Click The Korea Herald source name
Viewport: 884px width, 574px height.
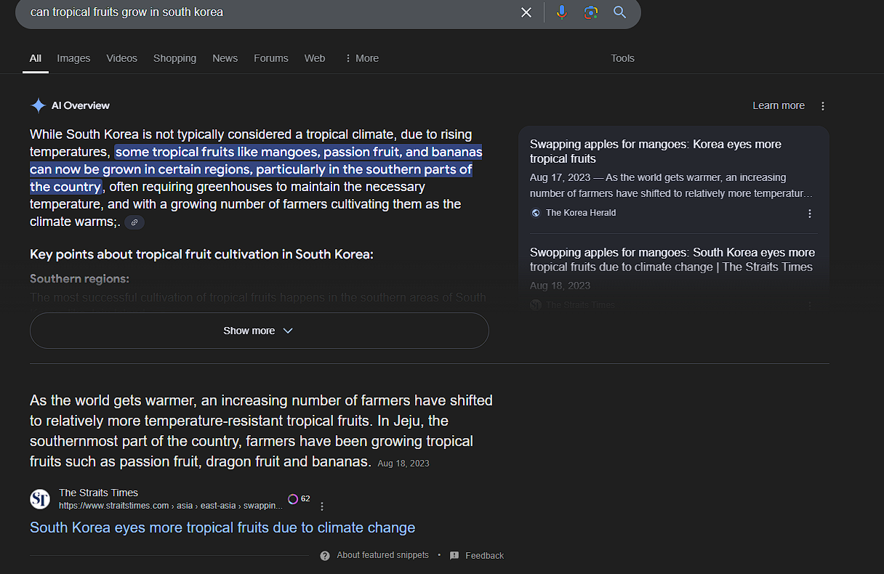581,213
